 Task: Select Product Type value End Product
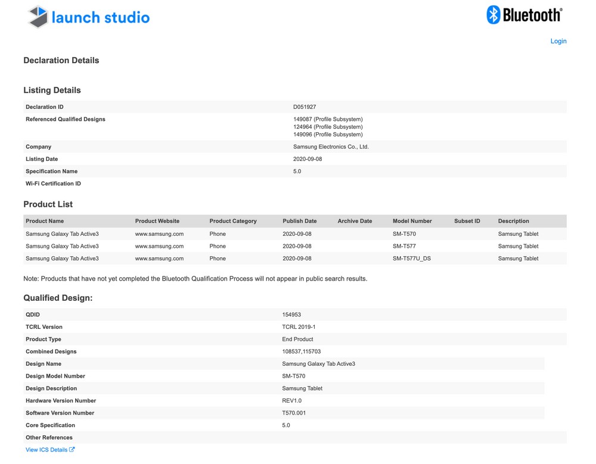(x=297, y=339)
